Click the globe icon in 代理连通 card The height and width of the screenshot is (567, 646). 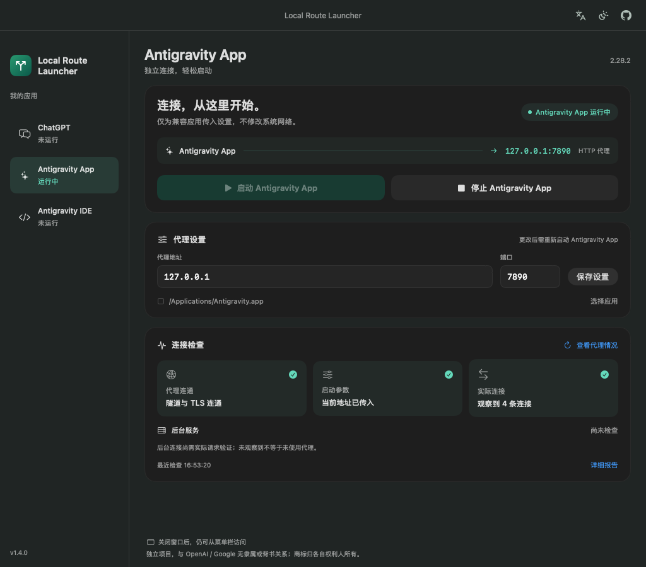171,374
